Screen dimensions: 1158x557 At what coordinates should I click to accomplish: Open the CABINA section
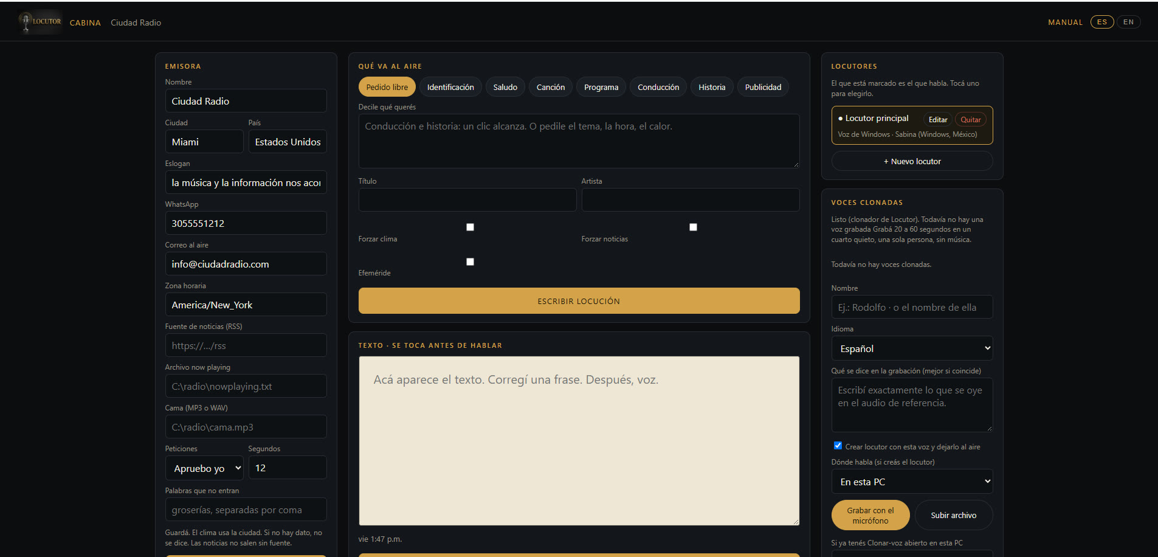click(85, 22)
